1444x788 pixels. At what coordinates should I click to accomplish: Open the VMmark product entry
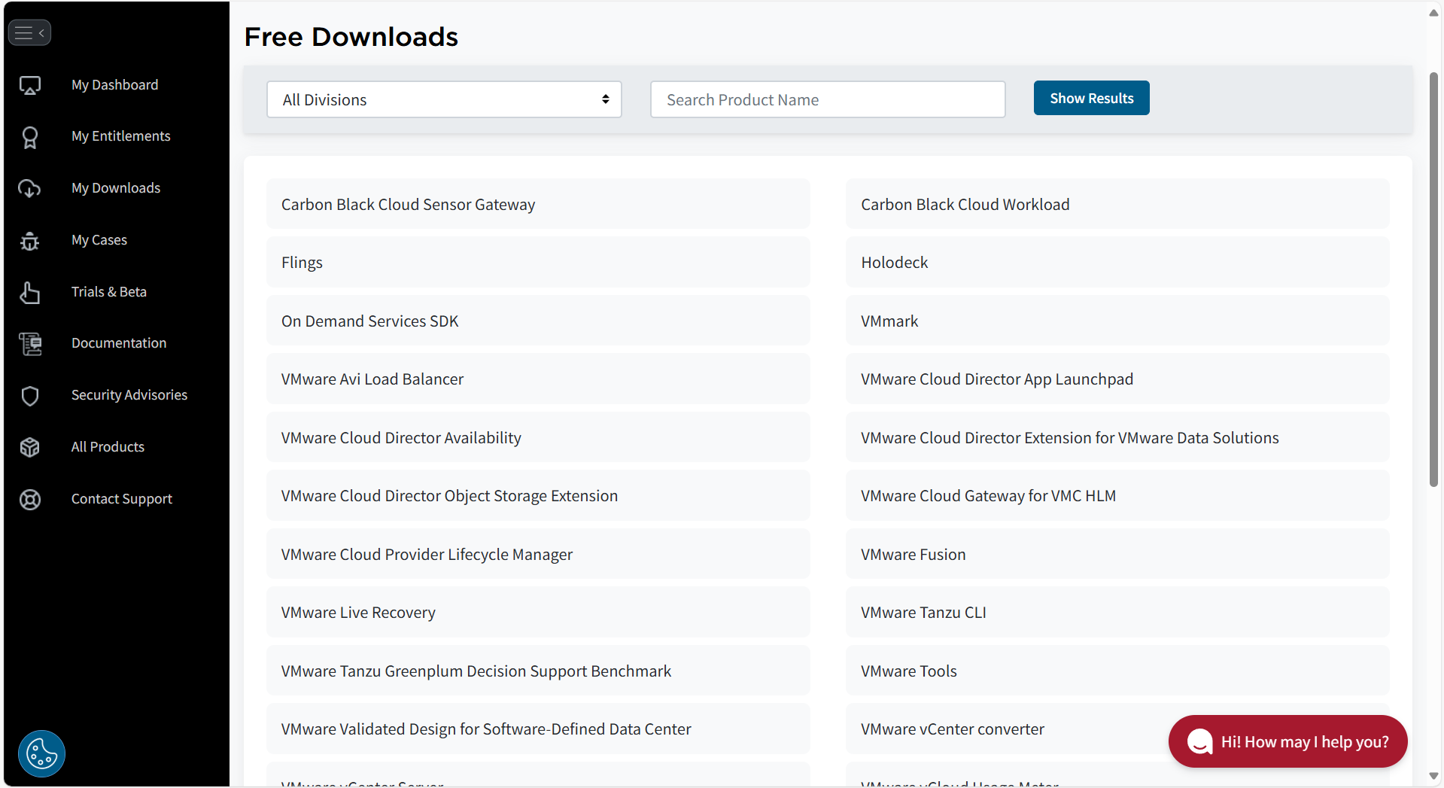(x=1117, y=321)
